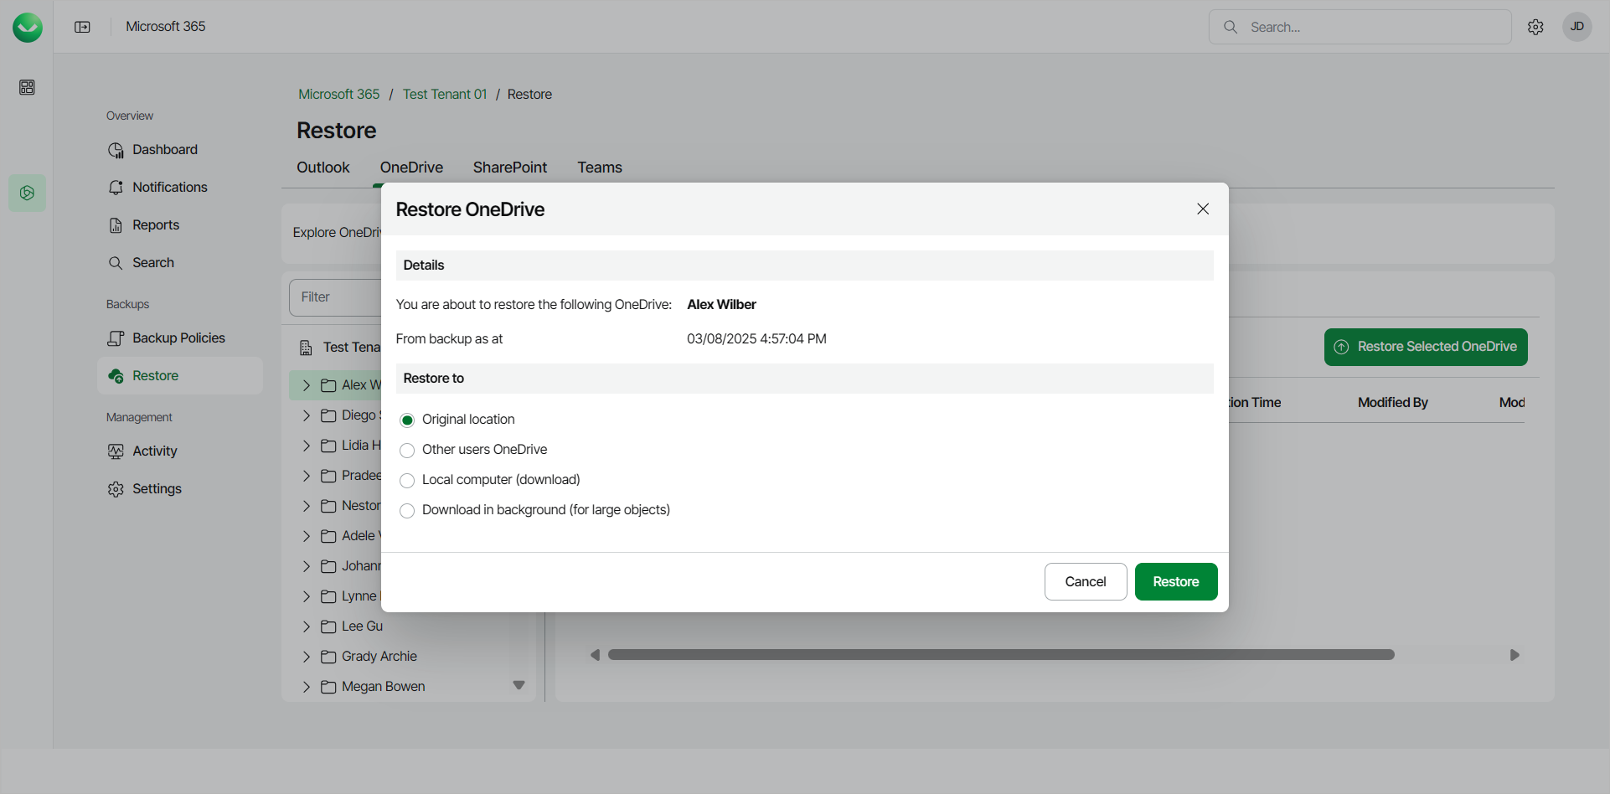Click the Lee Gu folder icon
This screenshot has height=794, width=1610.
[328, 626]
